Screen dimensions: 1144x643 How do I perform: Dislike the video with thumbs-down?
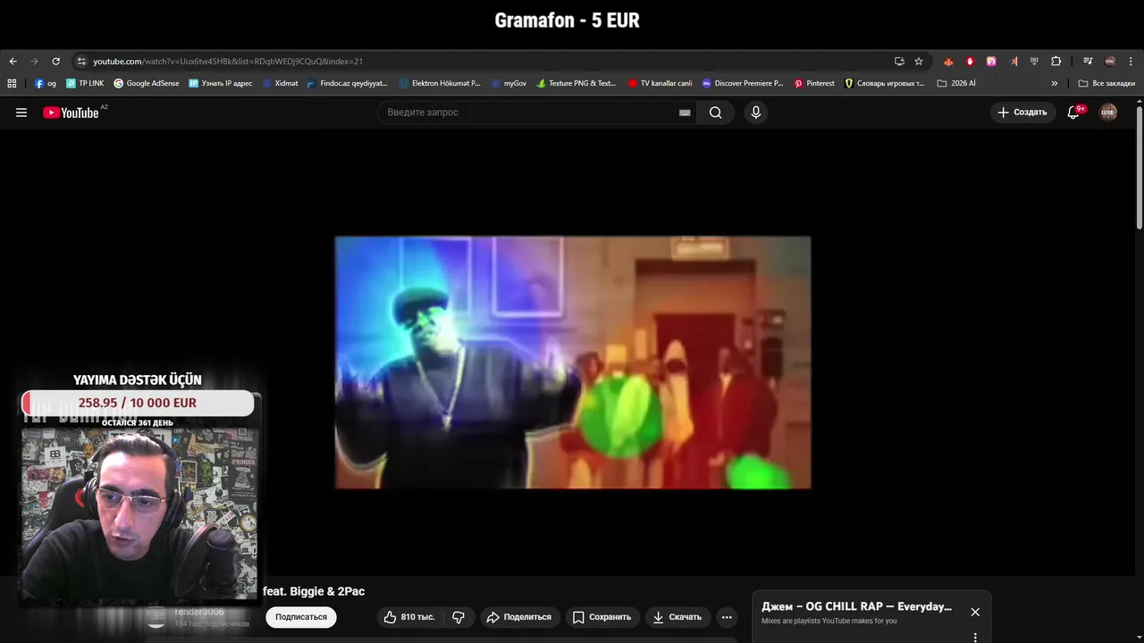tap(458, 617)
